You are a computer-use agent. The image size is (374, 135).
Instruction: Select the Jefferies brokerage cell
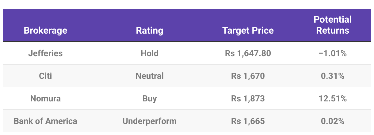[45, 53]
